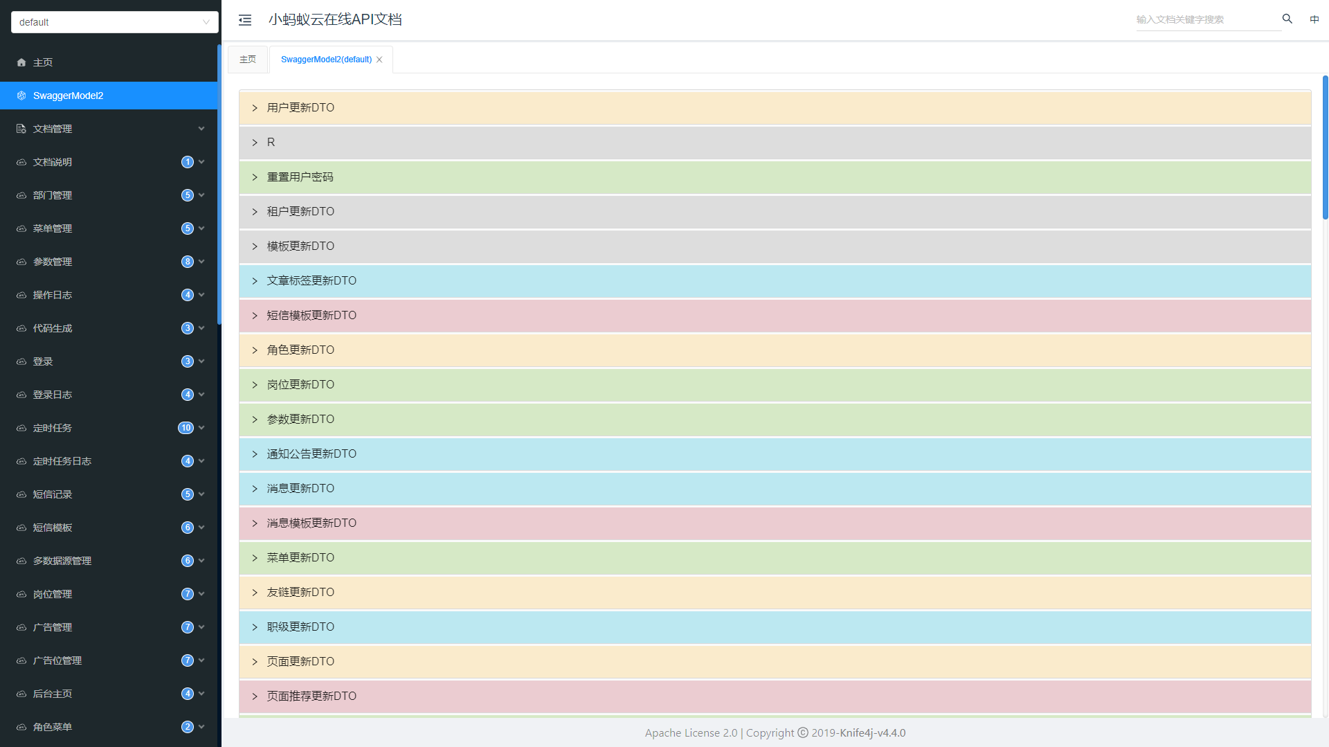Click the home icon beside 主页

tap(21, 62)
